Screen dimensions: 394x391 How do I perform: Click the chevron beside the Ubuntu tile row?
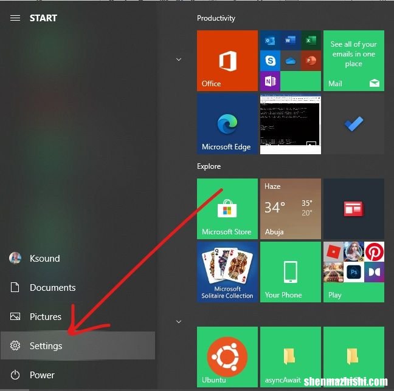coord(179,321)
